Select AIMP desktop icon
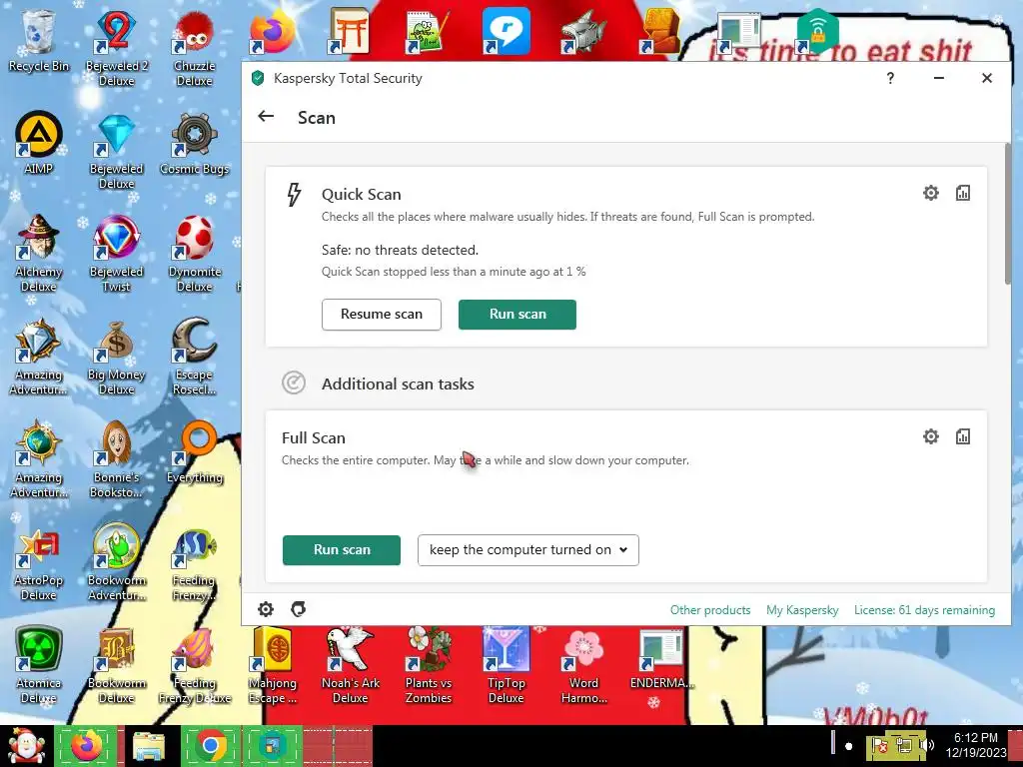 coord(39,142)
